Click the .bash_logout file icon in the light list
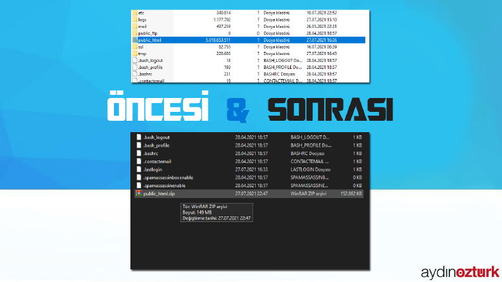The width and height of the screenshot is (502, 282). [x=135, y=61]
